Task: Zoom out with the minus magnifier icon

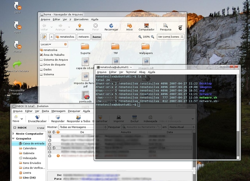Action: click(140, 37)
